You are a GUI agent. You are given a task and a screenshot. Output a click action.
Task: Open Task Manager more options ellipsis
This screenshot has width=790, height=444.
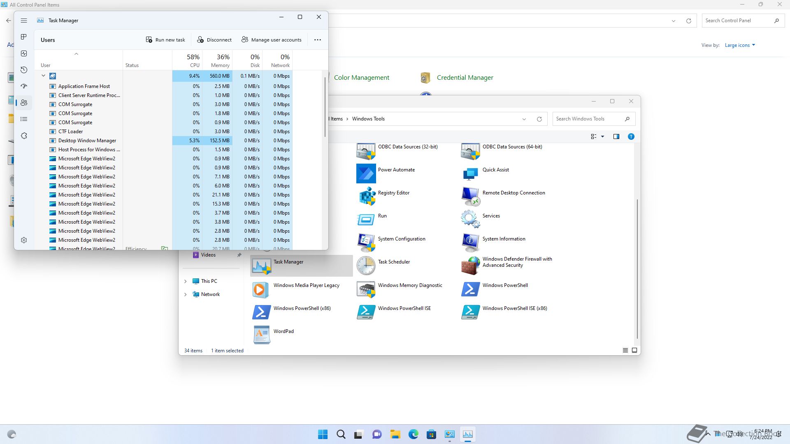click(318, 40)
